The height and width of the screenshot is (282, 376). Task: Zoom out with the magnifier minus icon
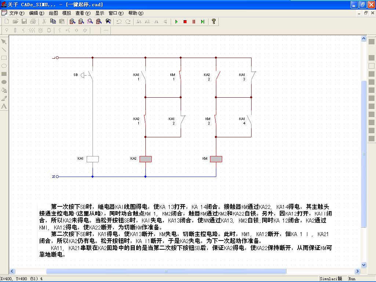pos(81,22)
